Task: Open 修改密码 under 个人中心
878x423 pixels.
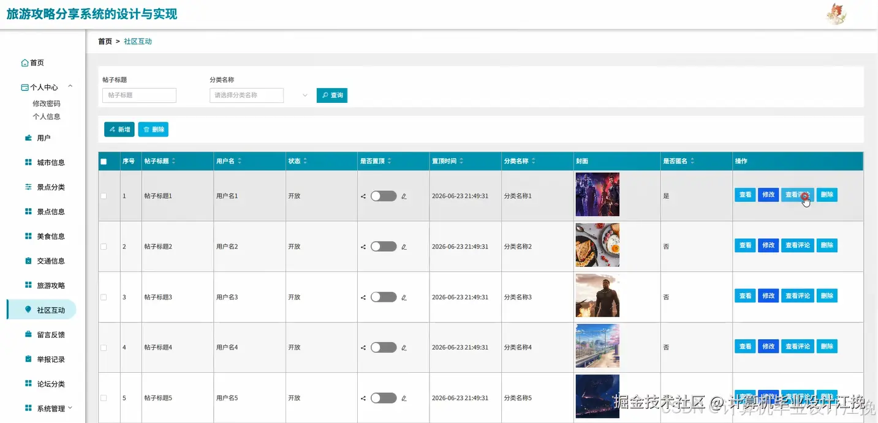Action: point(47,103)
